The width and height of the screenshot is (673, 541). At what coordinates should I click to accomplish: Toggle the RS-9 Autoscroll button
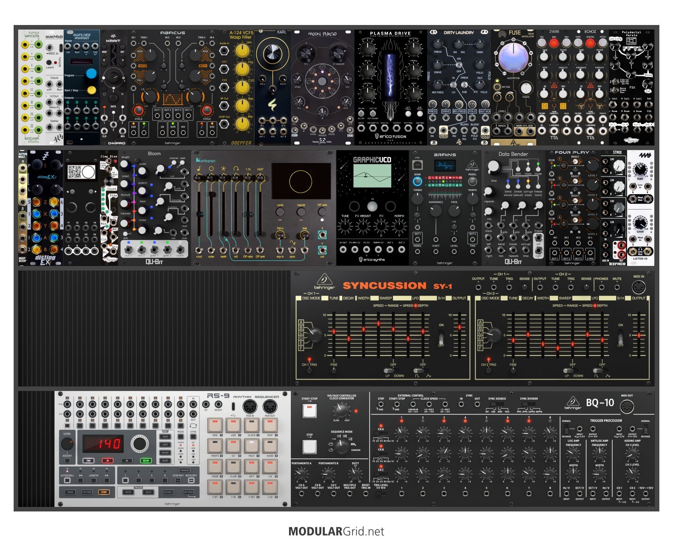(x=67, y=480)
